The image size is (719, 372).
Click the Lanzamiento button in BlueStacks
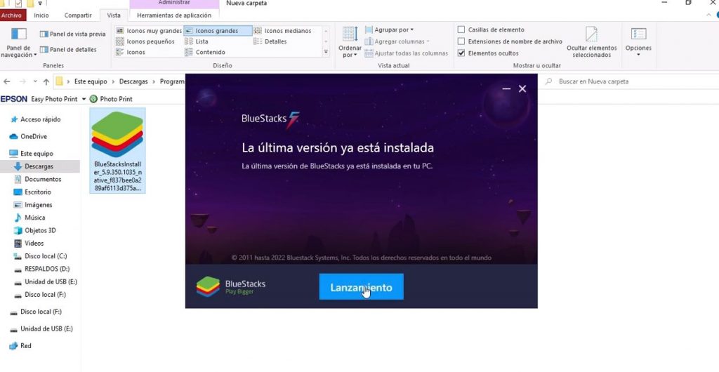[361, 287]
